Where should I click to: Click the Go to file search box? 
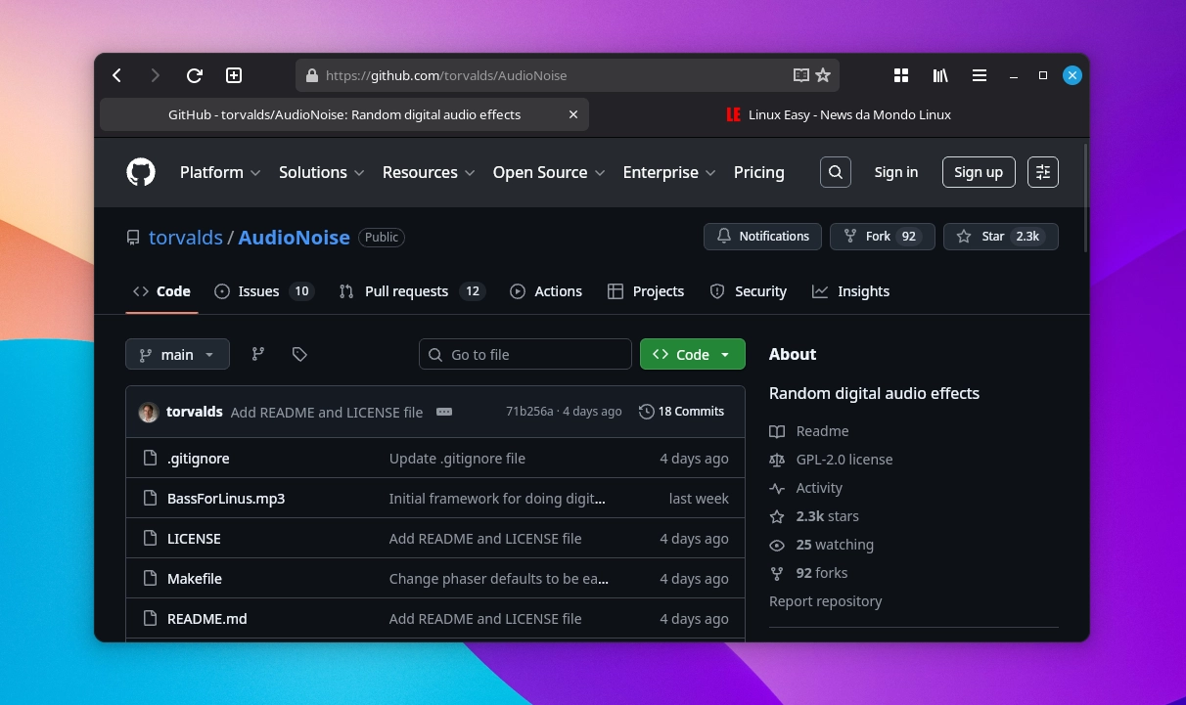click(525, 354)
